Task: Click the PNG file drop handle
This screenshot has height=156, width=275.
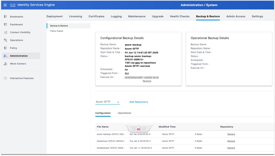Action: pyautogui.click(x=139, y=129)
